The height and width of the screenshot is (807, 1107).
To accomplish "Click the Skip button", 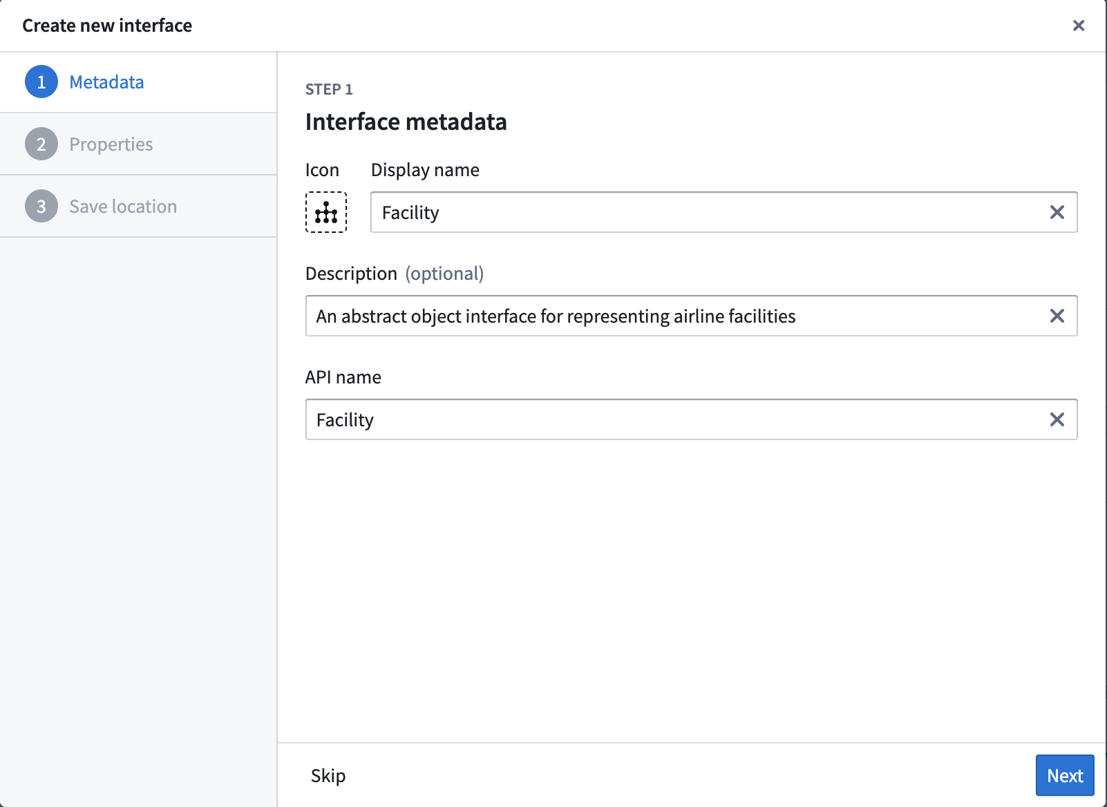I will 328,775.
